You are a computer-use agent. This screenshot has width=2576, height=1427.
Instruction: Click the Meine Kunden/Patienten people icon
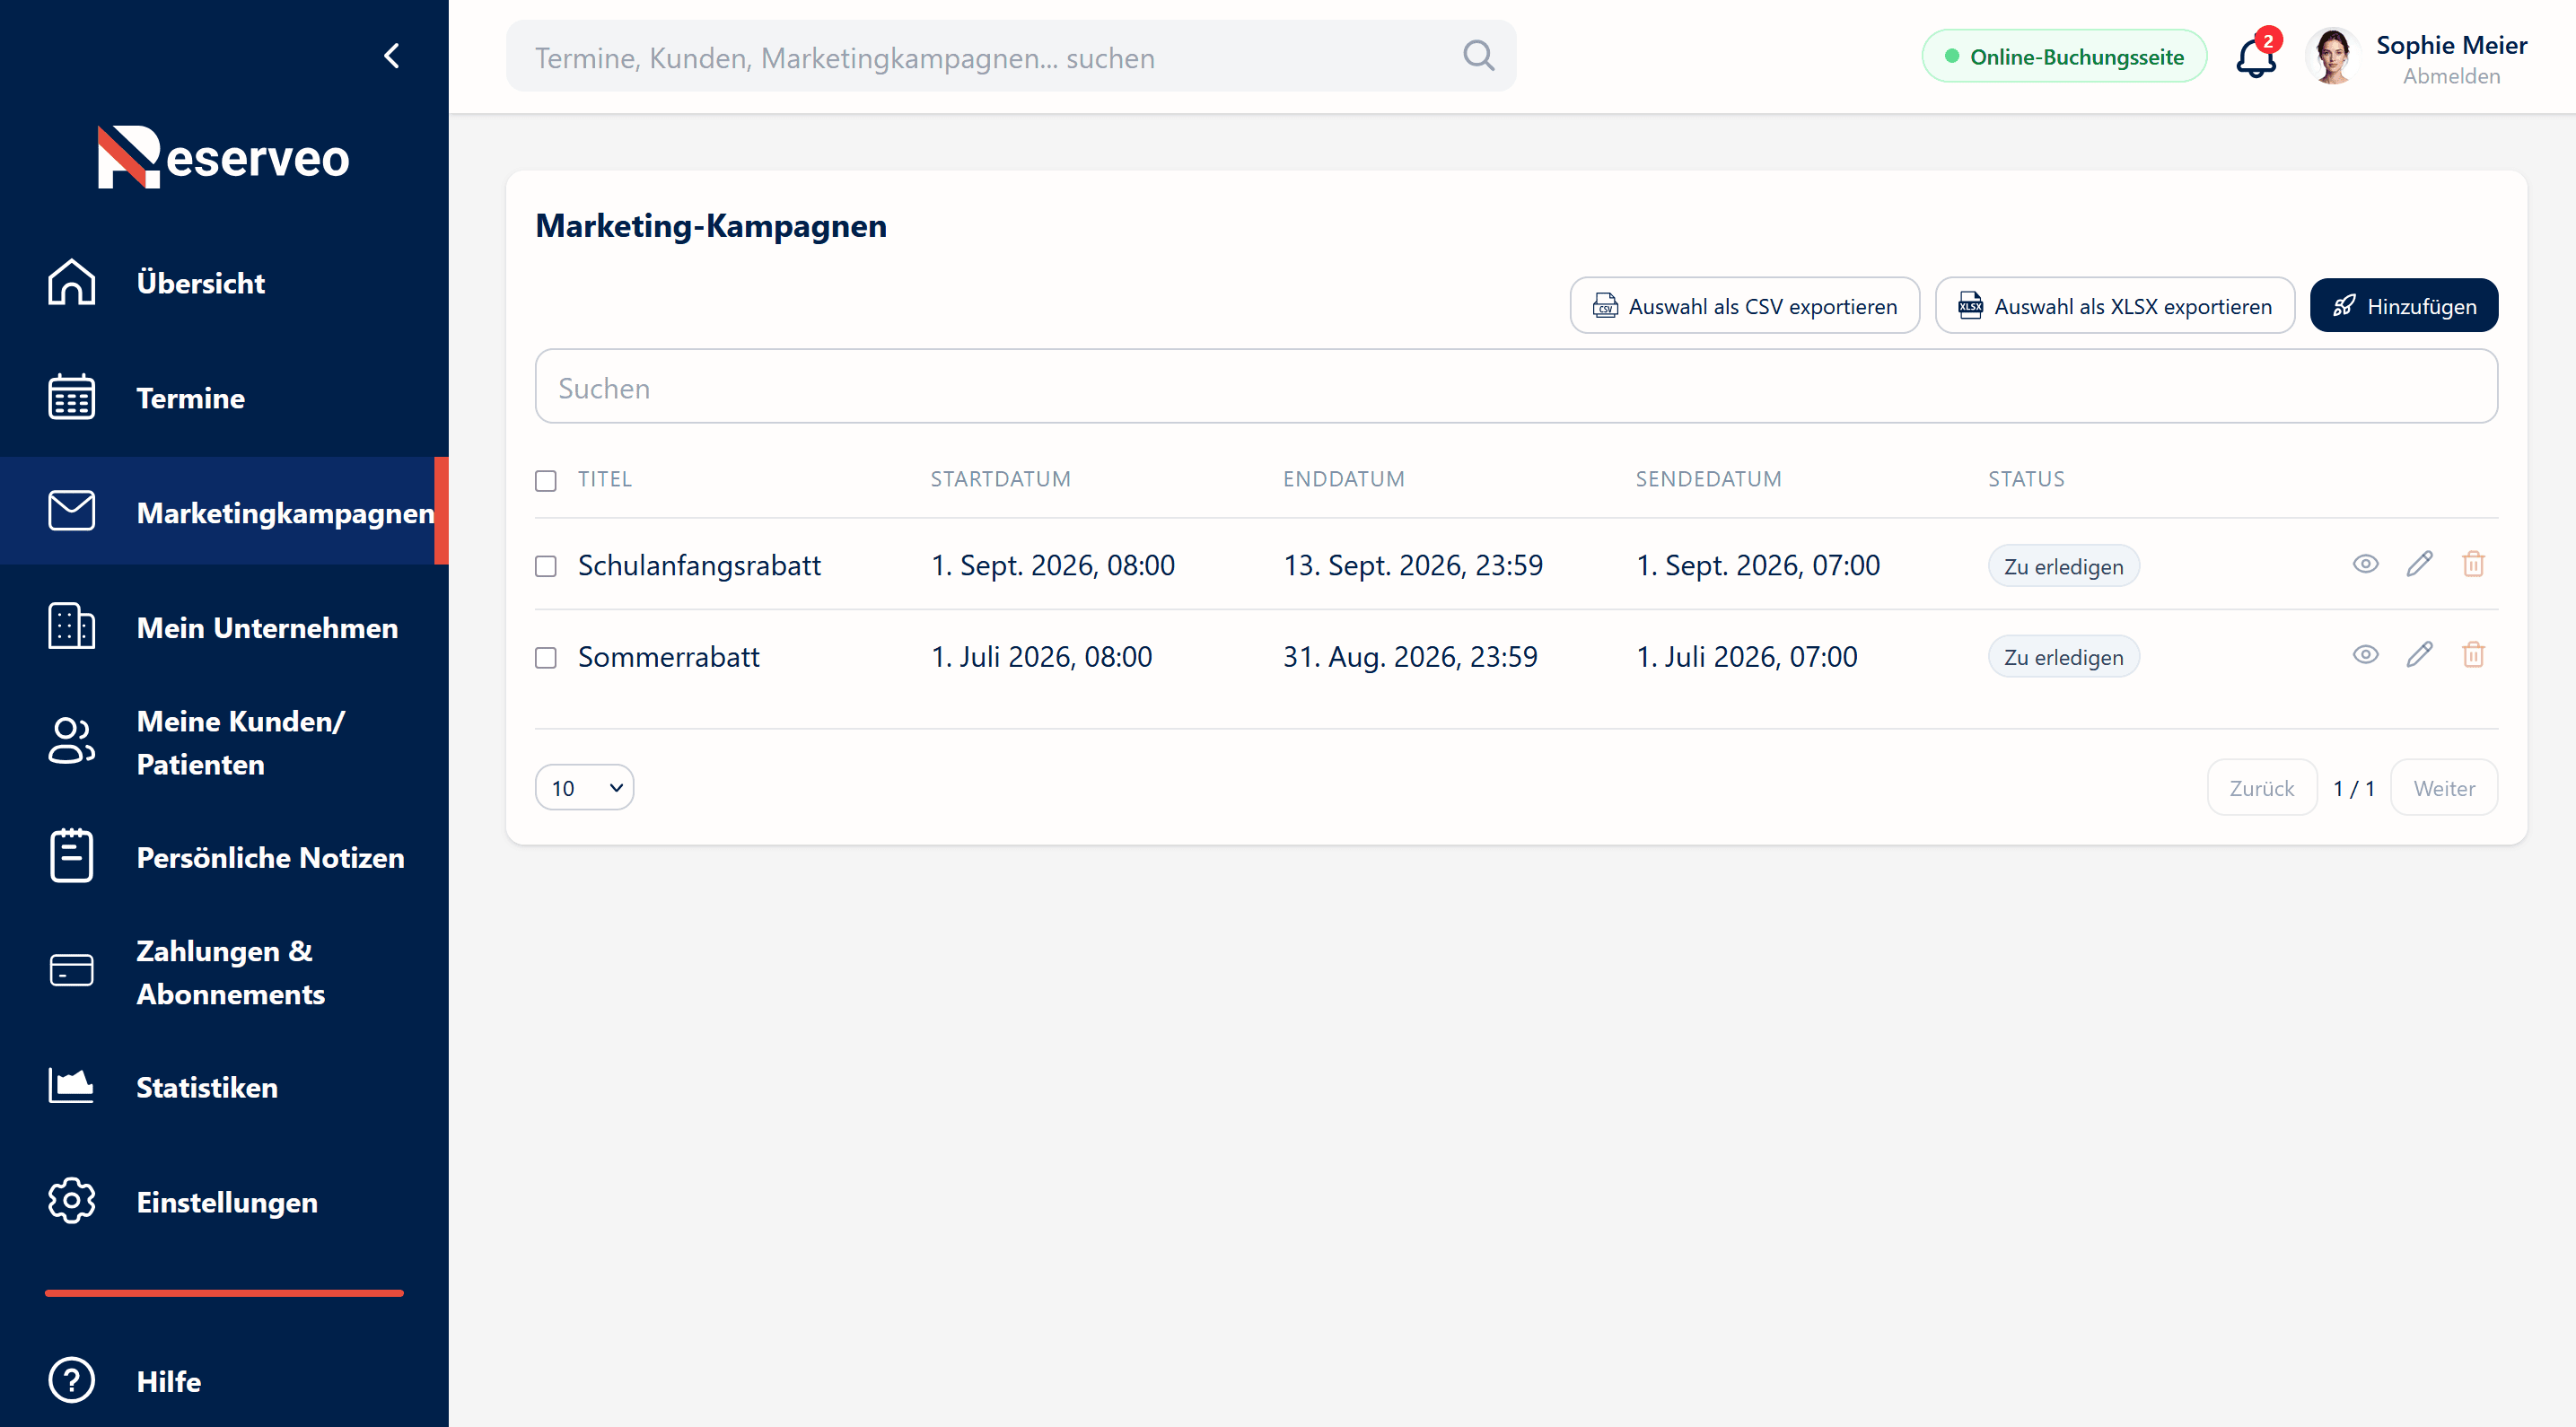[71, 741]
